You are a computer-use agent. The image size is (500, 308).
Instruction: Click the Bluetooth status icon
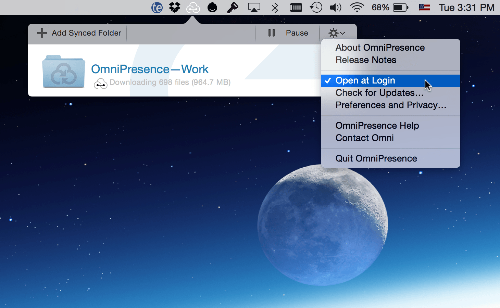(x=275, y=8)
